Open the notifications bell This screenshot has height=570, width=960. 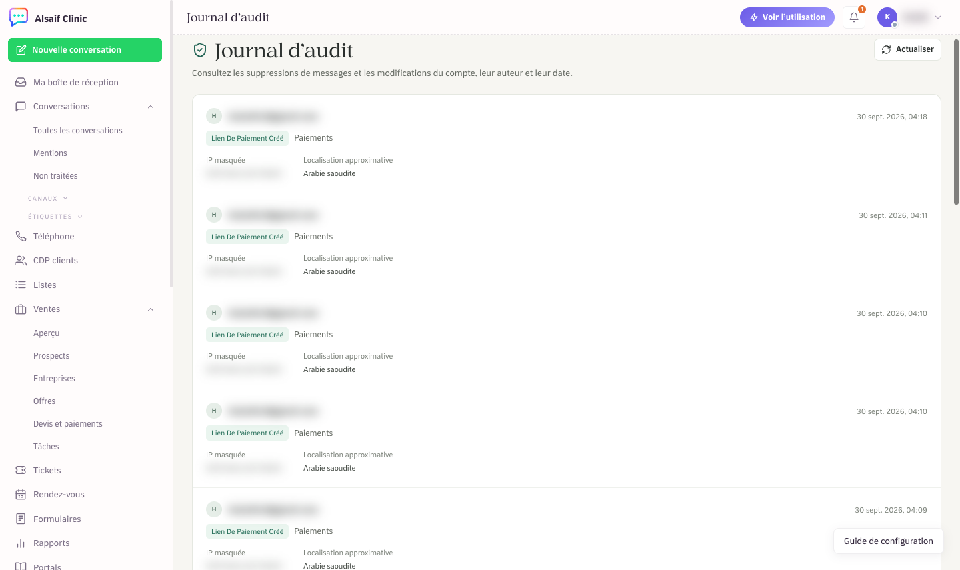pyautogui.click(x=854, y=17)
